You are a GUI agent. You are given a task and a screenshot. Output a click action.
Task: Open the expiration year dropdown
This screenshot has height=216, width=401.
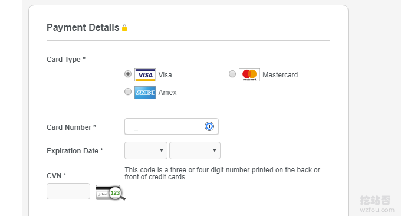(x=195, y=150)
